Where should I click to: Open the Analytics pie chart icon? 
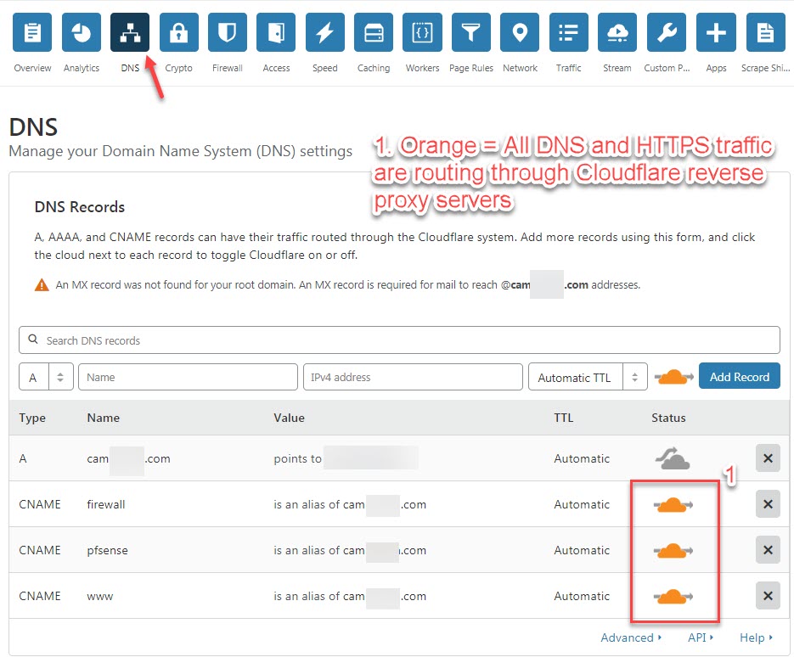click(x=81, y=32)
